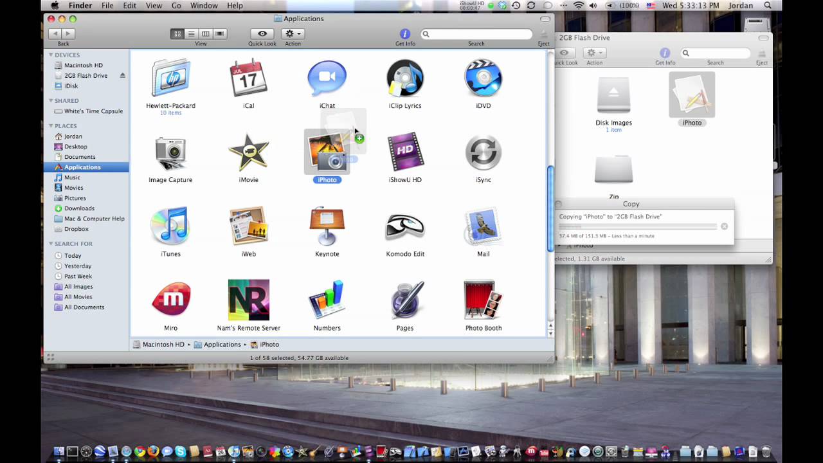Click the Zip folder in Flash Drive window
This screenshot has width=823, height=463.
pos(613,170)
